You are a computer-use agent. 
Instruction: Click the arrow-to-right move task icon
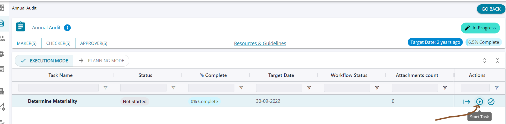click(x=467, y=102)
